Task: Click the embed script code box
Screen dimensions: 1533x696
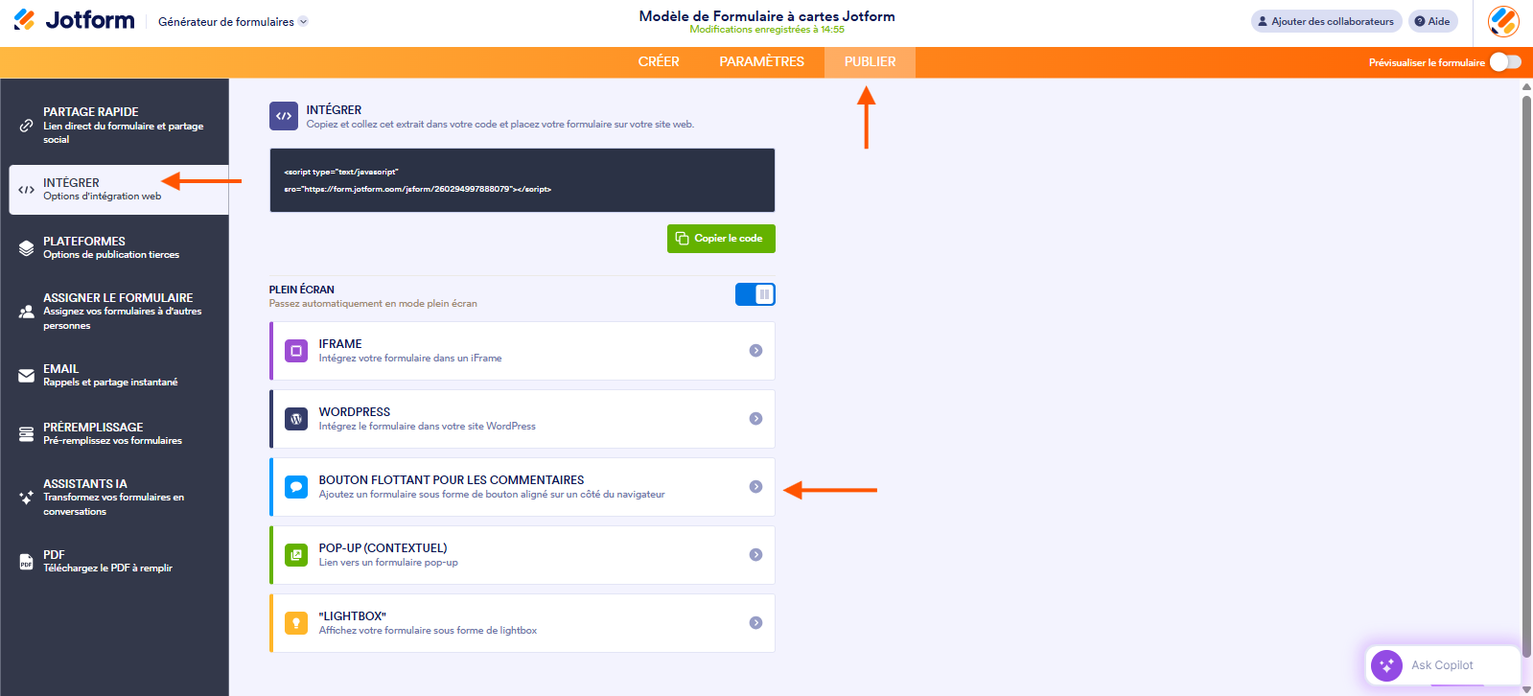Action: pyautogui.click(x=522, y=180)
